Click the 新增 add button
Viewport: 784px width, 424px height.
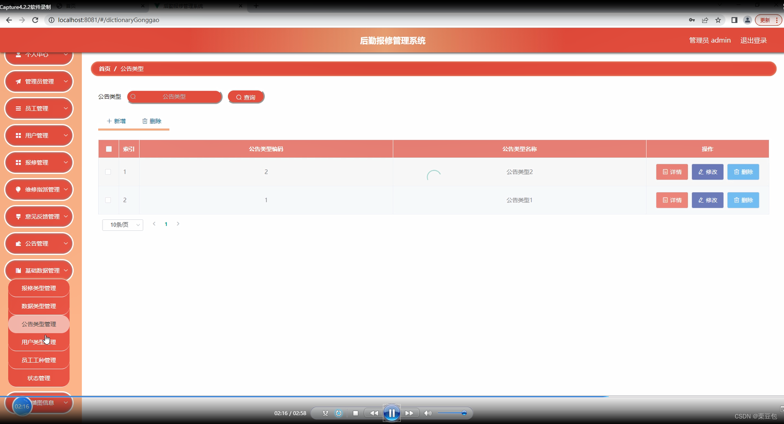coord(116,121)
